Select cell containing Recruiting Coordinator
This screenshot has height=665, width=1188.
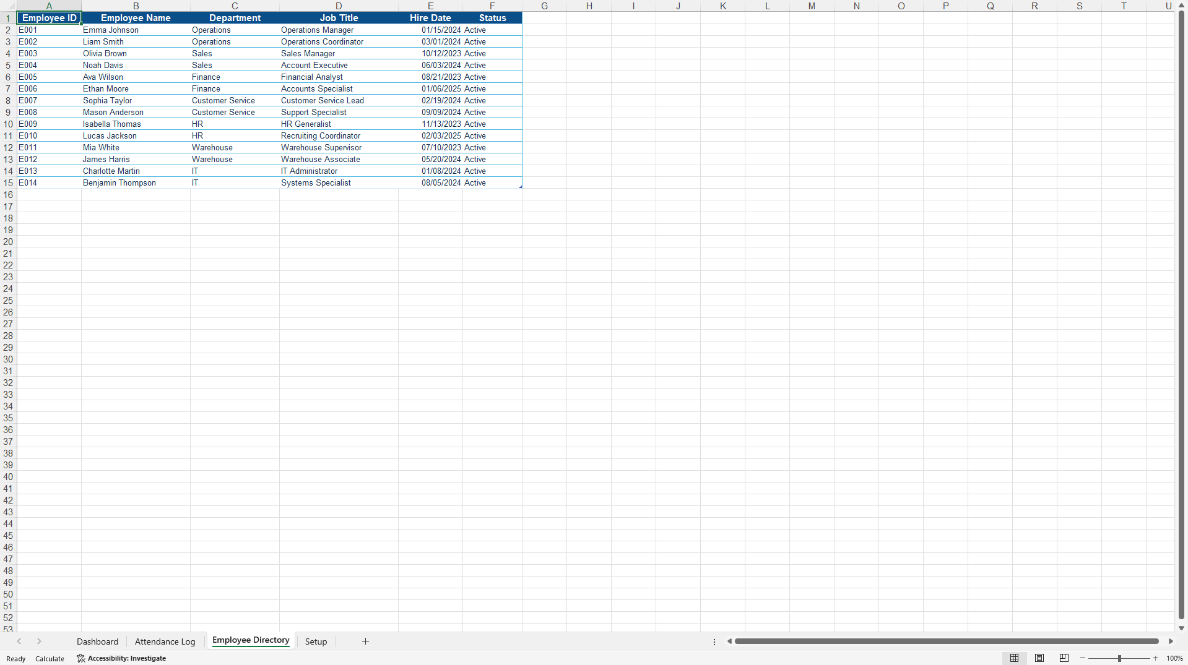click(339, 135)
